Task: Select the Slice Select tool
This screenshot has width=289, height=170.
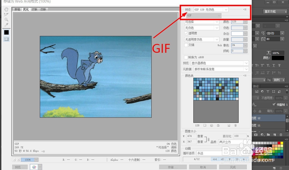Action: coord(6,14)
